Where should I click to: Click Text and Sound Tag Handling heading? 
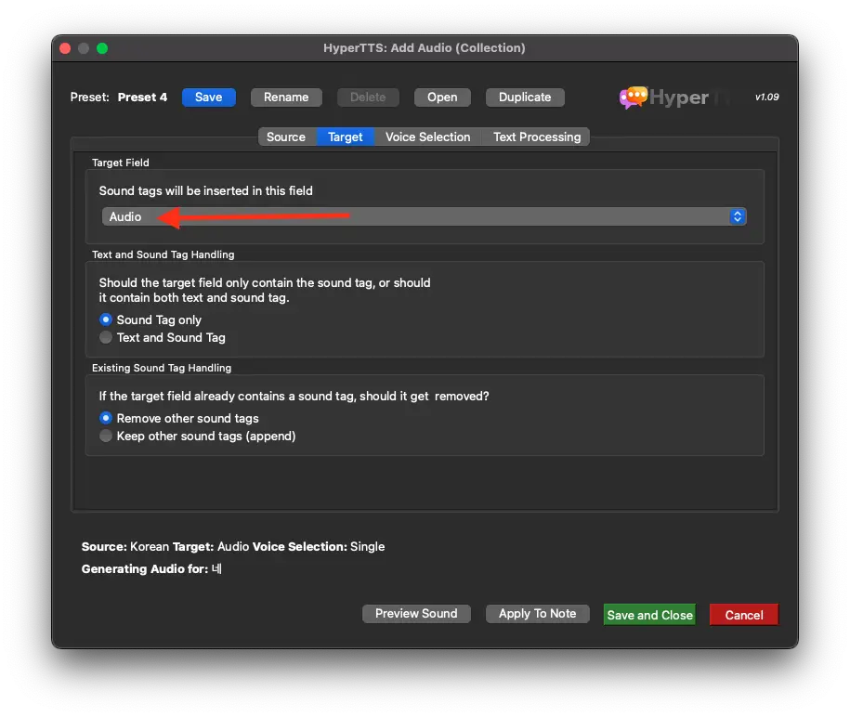click(x=163, y=254)
